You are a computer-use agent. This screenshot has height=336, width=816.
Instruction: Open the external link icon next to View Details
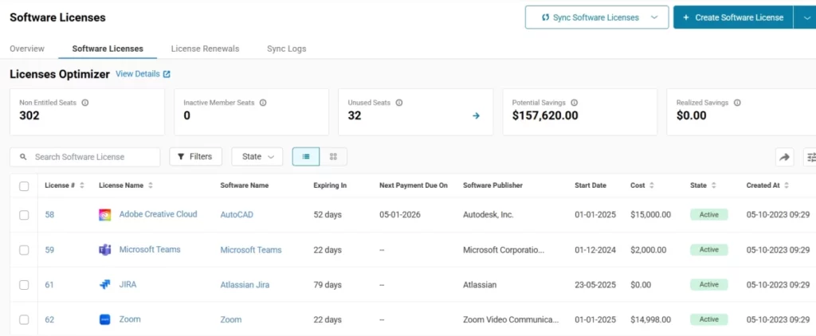[167, 74]
